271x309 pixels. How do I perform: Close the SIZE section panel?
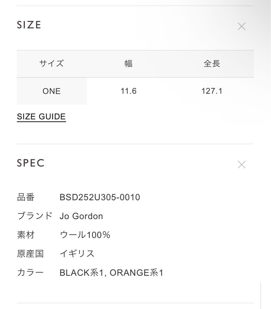tap(242, 26)
